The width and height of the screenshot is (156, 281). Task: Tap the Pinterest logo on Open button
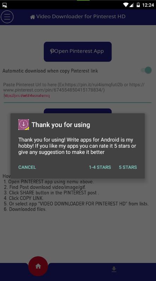(x=52, y=51)
